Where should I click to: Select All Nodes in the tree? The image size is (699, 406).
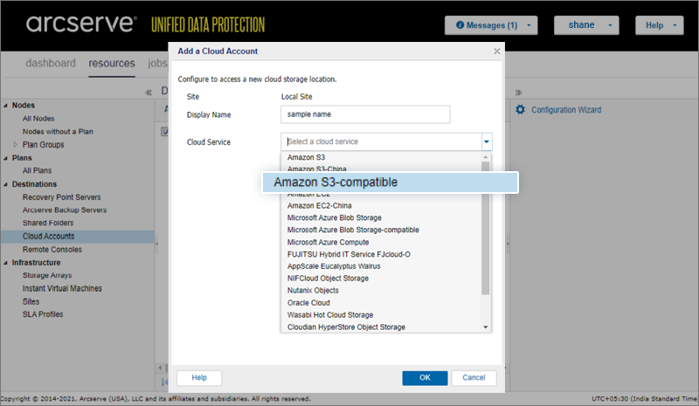(38, 119)
